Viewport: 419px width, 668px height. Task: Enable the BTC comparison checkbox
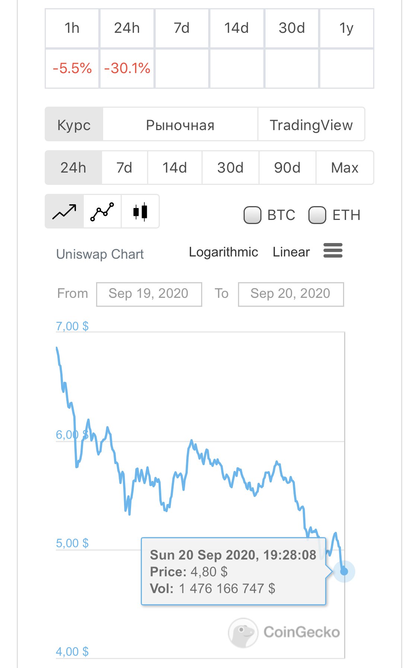[x=252, y=215]
